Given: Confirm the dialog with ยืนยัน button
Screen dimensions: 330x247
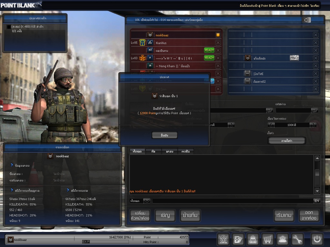Looking at the screenshot, I should (165, 135).
